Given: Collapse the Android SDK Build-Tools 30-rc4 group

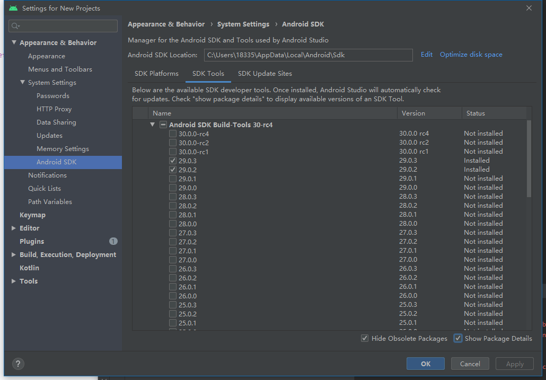Looking at the screenshot, I should click(x=152, y=125).
